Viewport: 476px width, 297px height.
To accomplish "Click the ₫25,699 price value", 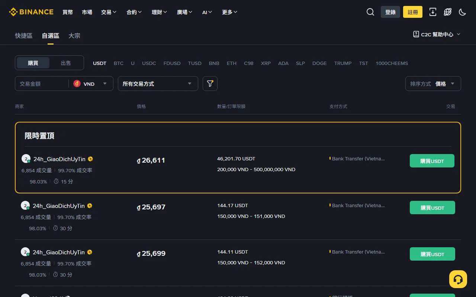I will (151, 254).
